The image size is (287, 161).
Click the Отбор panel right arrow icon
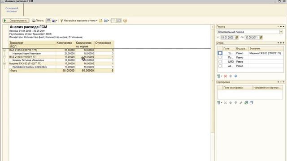point(281,43)
